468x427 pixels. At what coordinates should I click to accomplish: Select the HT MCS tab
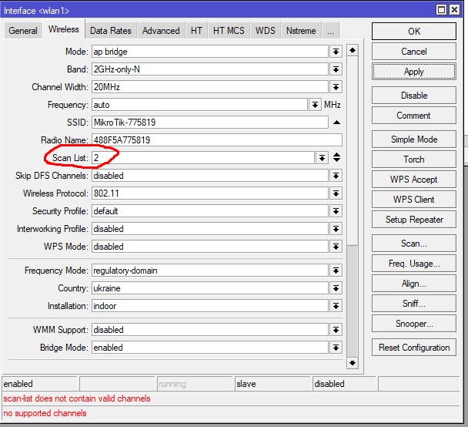coord(229,31)
